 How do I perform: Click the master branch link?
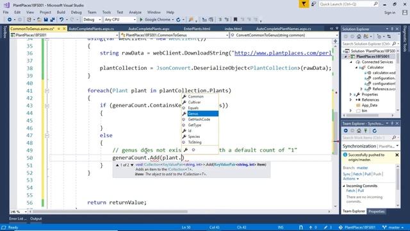tap(362, 167)
